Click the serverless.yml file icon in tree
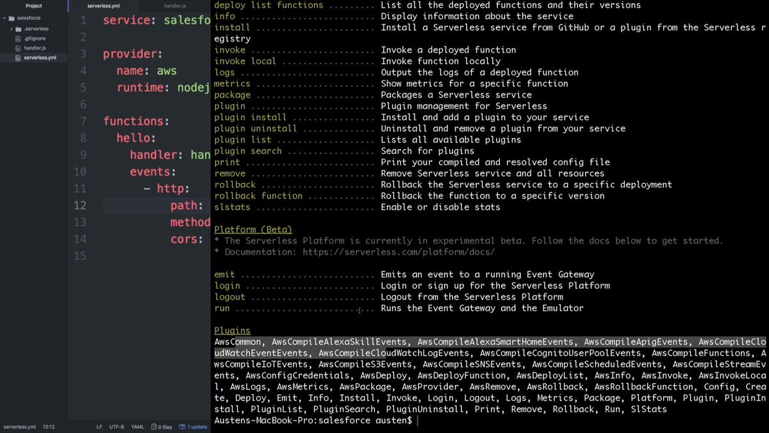 [18, 58]
